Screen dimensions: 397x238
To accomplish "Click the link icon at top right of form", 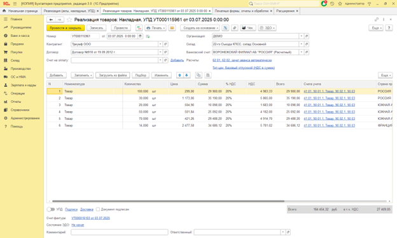I will click(x=377, y=20).
